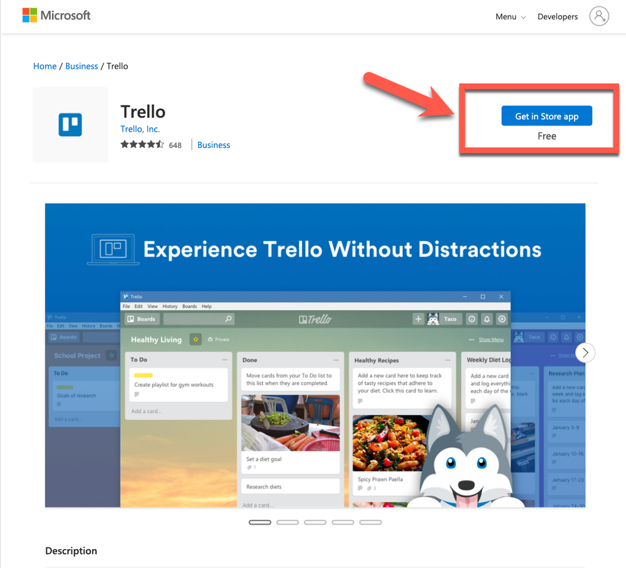Go to next screenshot with arrow
The height and width of the screenshot is (568, 626).
[x=585, y=352]
